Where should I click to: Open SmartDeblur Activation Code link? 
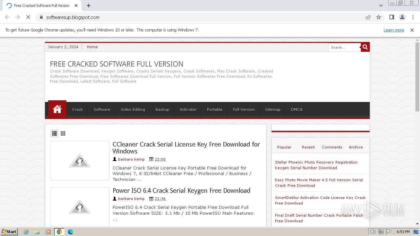(320, 200)
